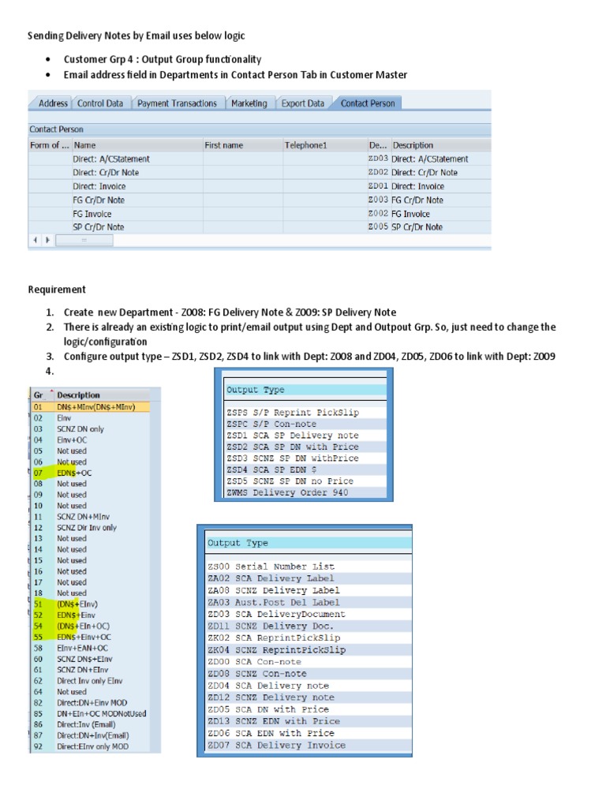Select the 'Direct: A/CStatement' name cell

(x=137, y=159)
